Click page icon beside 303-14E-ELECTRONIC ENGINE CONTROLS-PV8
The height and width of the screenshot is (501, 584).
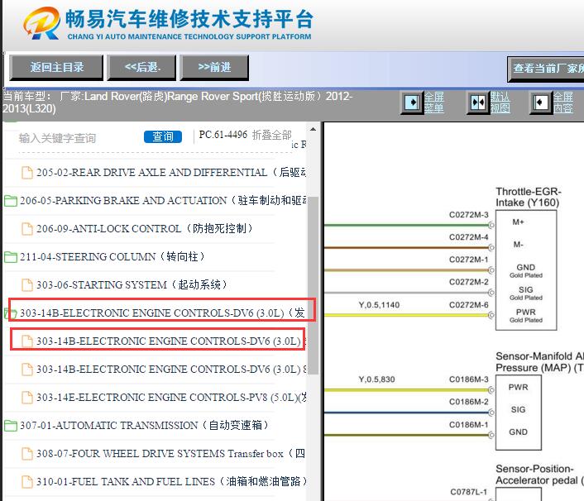click(x=26, y=398)
